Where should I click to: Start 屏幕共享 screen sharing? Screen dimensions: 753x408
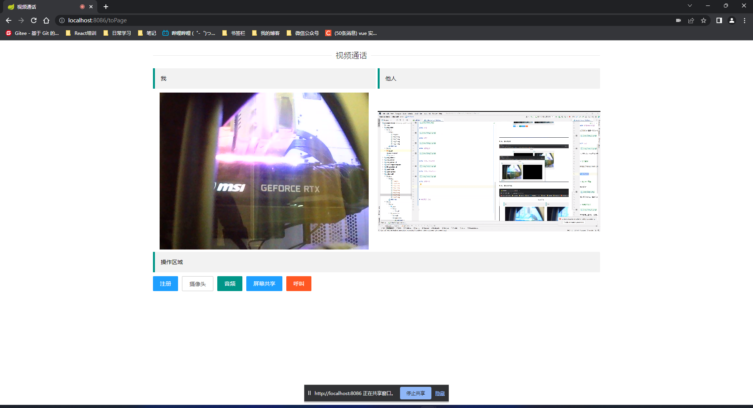click(x=264, y=284)
